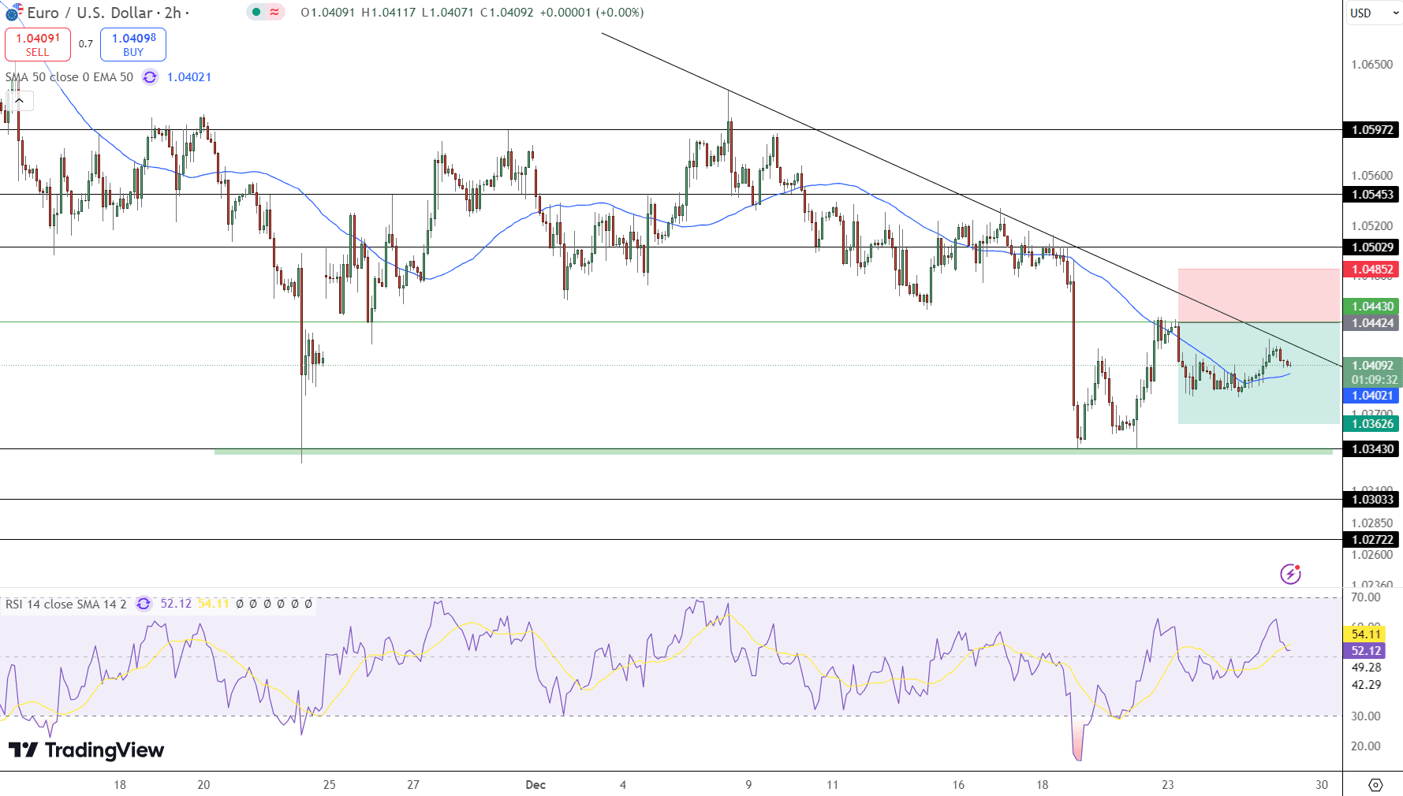Select the red 1.04852 stop price label
Image resolution: width=1403 pixels, height=796 pixels.
(x=1372, y=270)
